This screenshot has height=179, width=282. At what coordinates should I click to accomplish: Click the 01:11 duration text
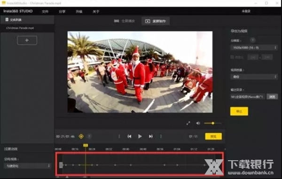pos(193,137)
